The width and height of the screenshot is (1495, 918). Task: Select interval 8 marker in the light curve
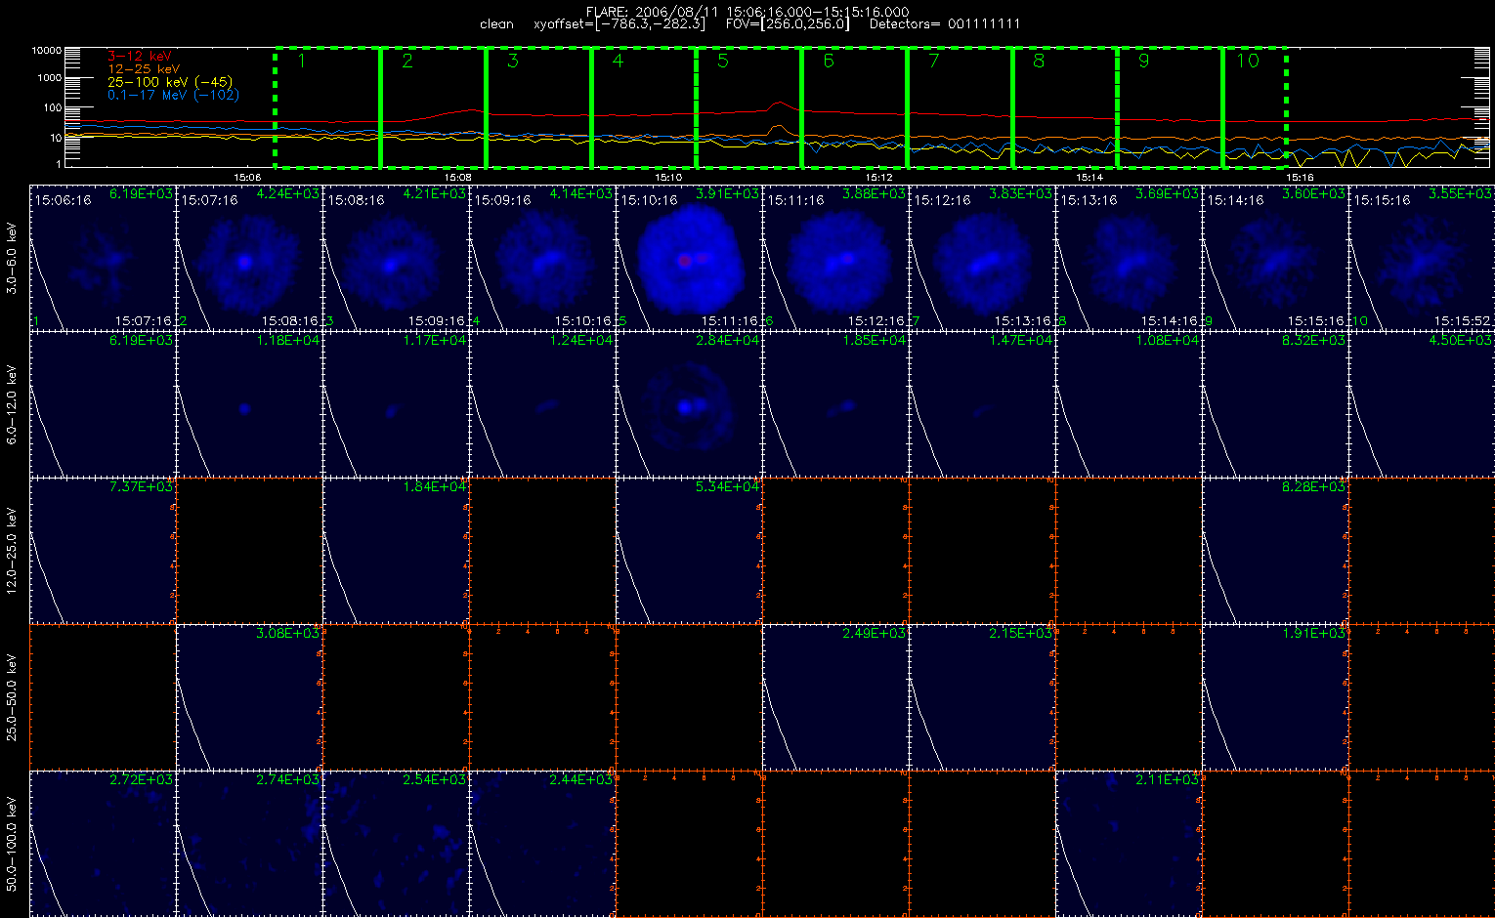[1039, 62]
